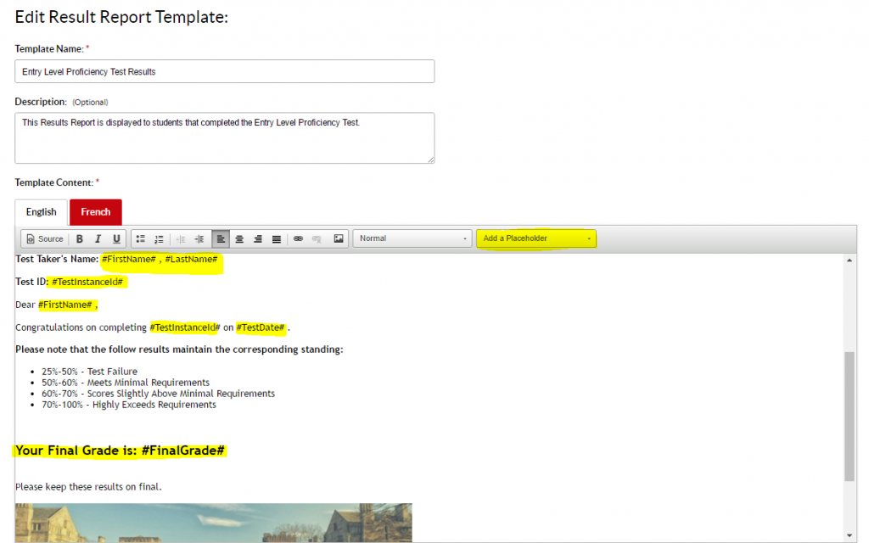Click the 'Template Content:' label
Image resolution: width=869 pixels, height=543 pixels.
click(x=53, y=183)
